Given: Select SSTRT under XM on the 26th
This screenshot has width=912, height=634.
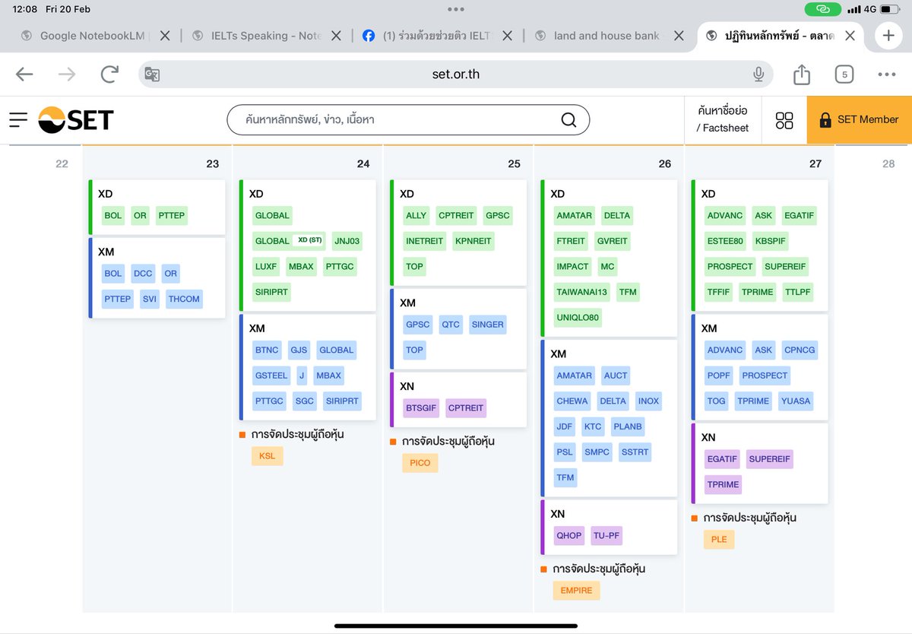Looking at the screenshot, I should coord(635,452).
